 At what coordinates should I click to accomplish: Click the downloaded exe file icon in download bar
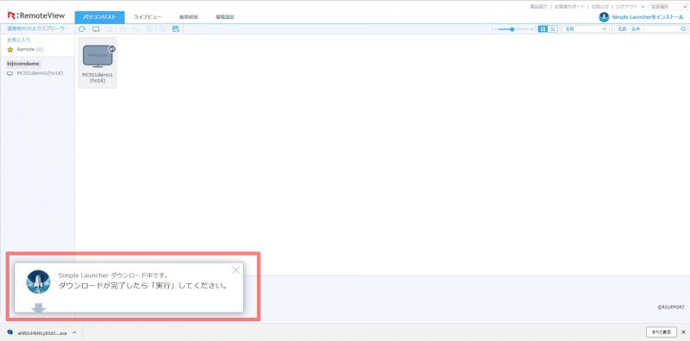point(10,332)
